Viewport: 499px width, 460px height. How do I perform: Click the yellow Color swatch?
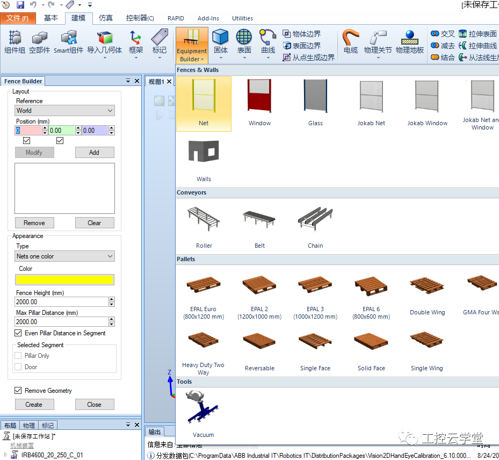tap(64, 279)
